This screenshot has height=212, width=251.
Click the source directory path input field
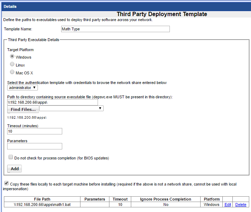(52, 102)
